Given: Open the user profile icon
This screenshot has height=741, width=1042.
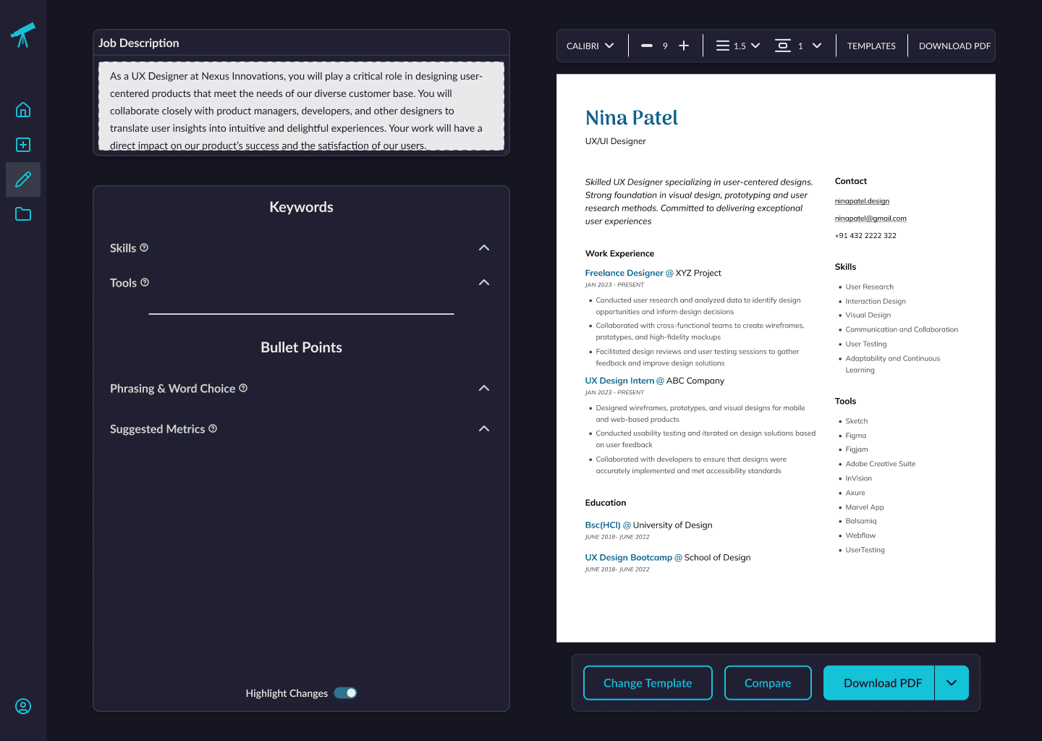Looking at the screenshot, I should 23,706.
